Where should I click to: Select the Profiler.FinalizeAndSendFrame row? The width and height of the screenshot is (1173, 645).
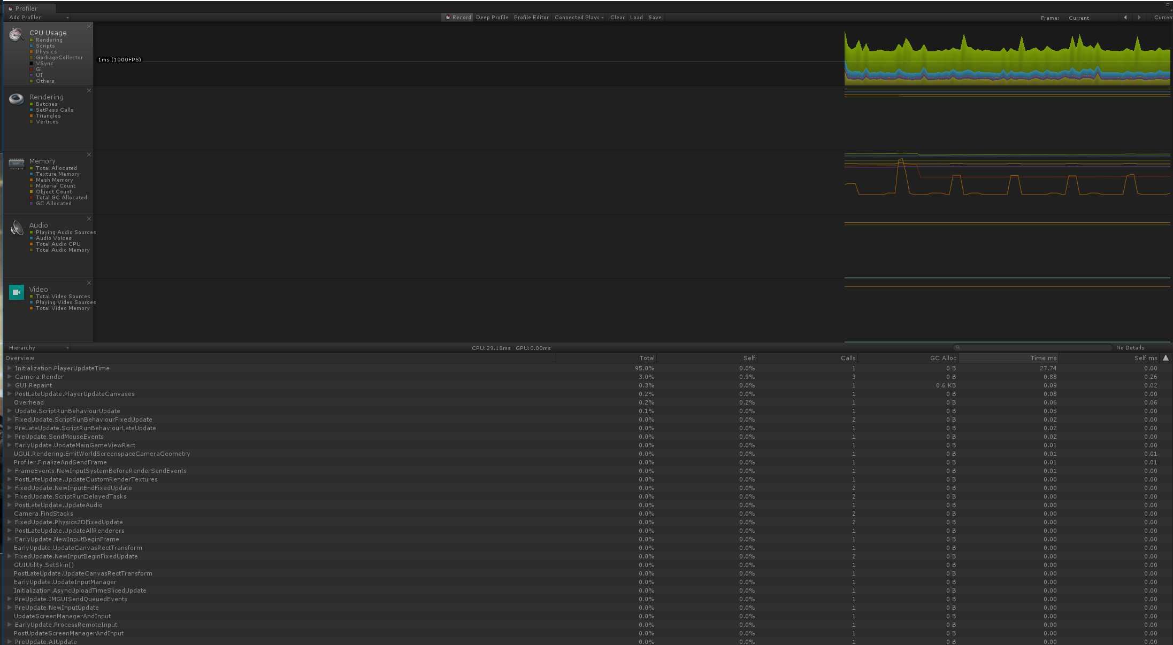coord(587,462)
